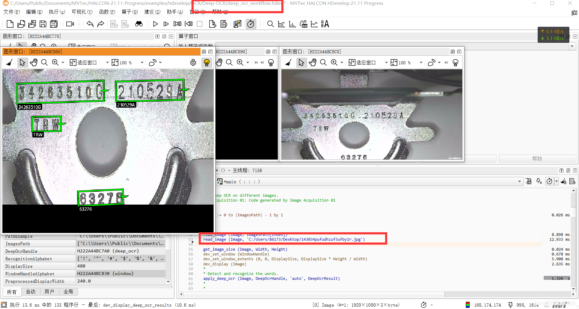Open find and replace with the binoculars icon
The image size is (579, 309).
pyautogui.click(x=139, y=24)
